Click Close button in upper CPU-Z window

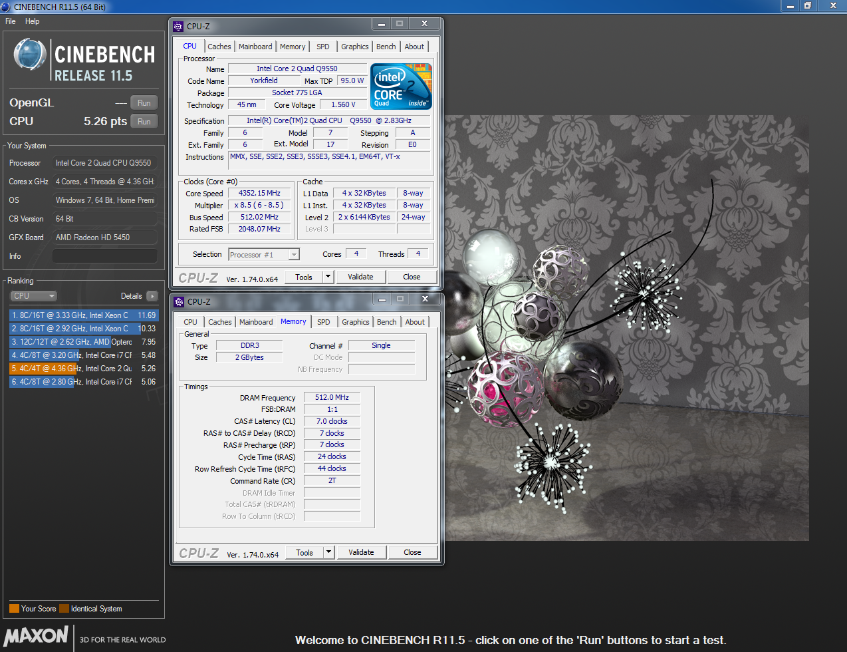(x=412, y=277)
